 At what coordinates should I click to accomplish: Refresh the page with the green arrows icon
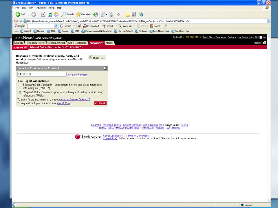[50, 14]
